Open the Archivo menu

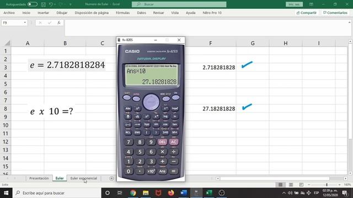9,13
